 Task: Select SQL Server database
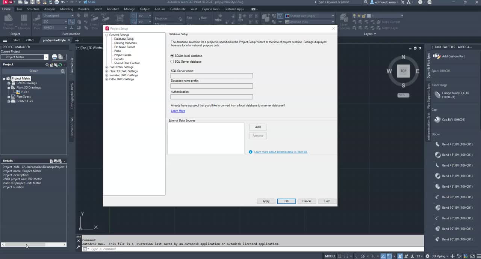point(172,62)
